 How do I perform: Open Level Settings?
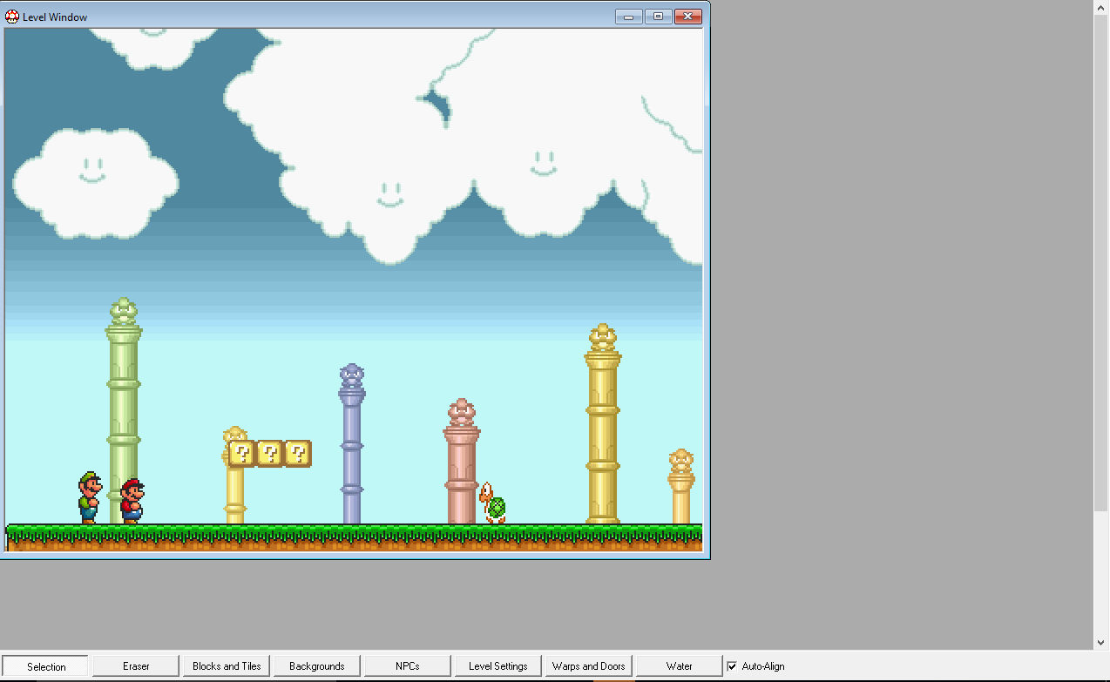[498, 666]
